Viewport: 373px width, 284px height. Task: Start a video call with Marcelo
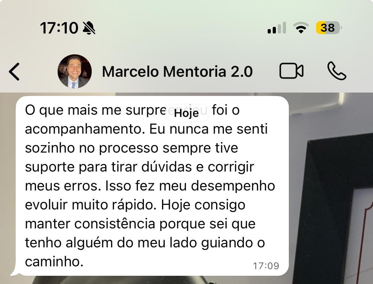291,71
